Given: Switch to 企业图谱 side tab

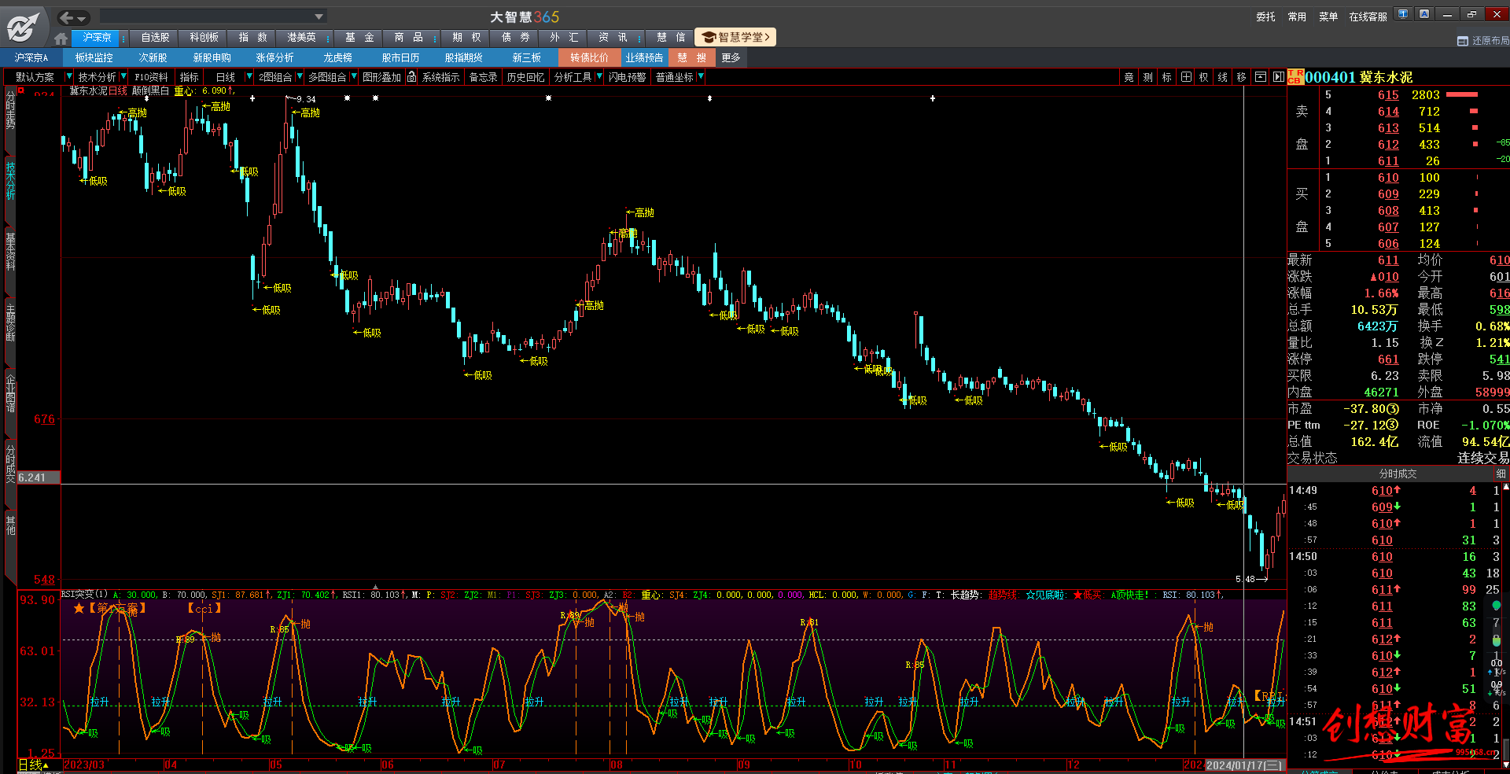Looking at the screenshot, I should 10,392.
